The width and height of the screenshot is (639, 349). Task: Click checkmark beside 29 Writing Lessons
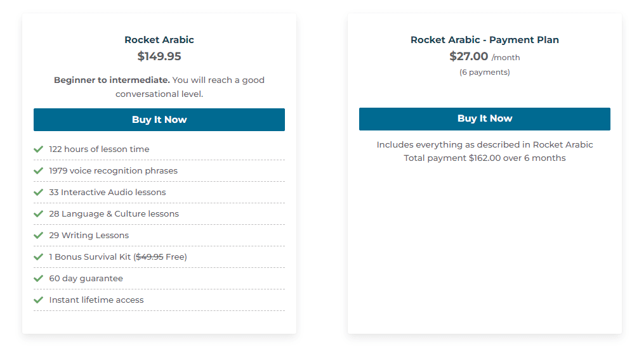(x=38, y=236)
